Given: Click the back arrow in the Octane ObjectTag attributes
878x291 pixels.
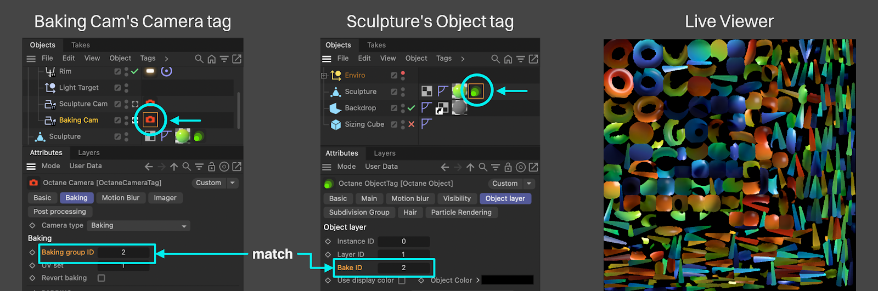Looking at the screenshot, I should [x=445, y=167].
